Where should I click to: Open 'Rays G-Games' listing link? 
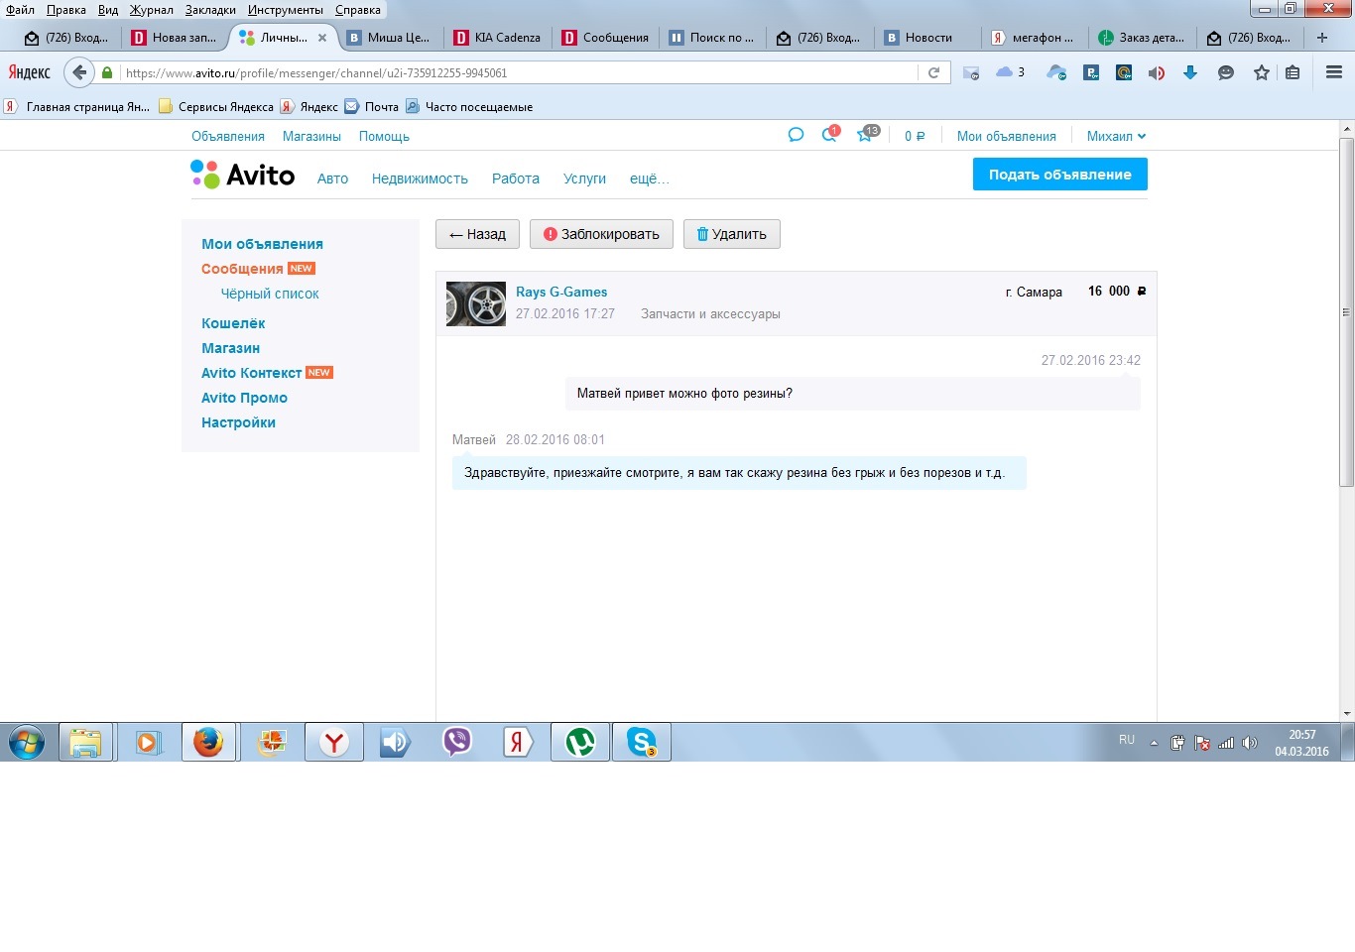coord(561,292)
